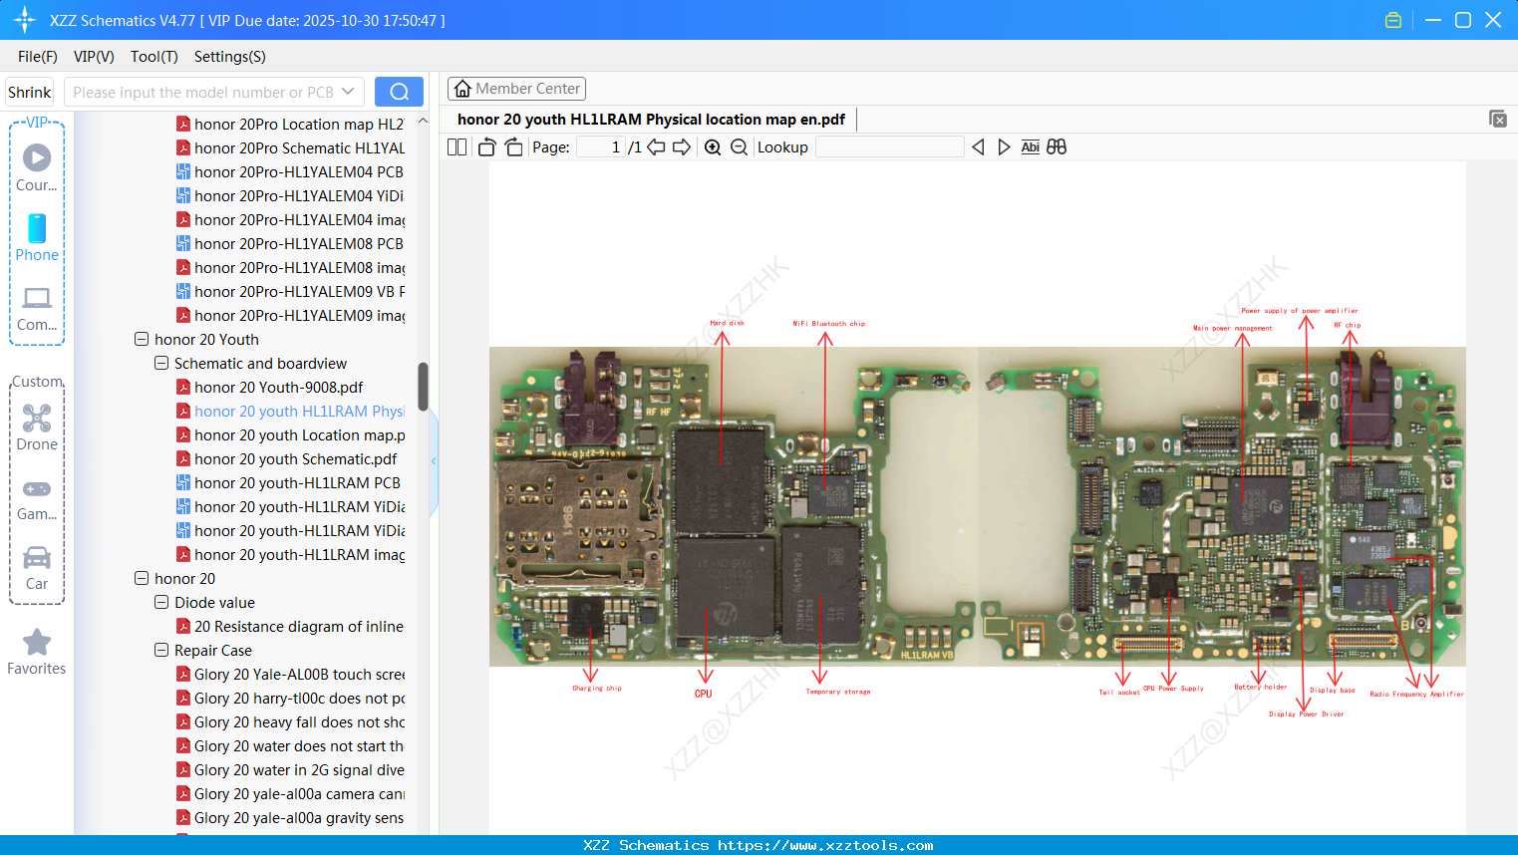1518x855 pixels.
Task: Click the vertical tree scrollbar thumb
Action: pyautogui.click(x=423, y=387)
